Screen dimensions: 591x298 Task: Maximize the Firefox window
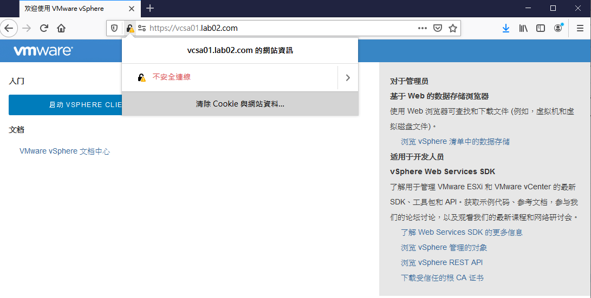coord(553,8)
